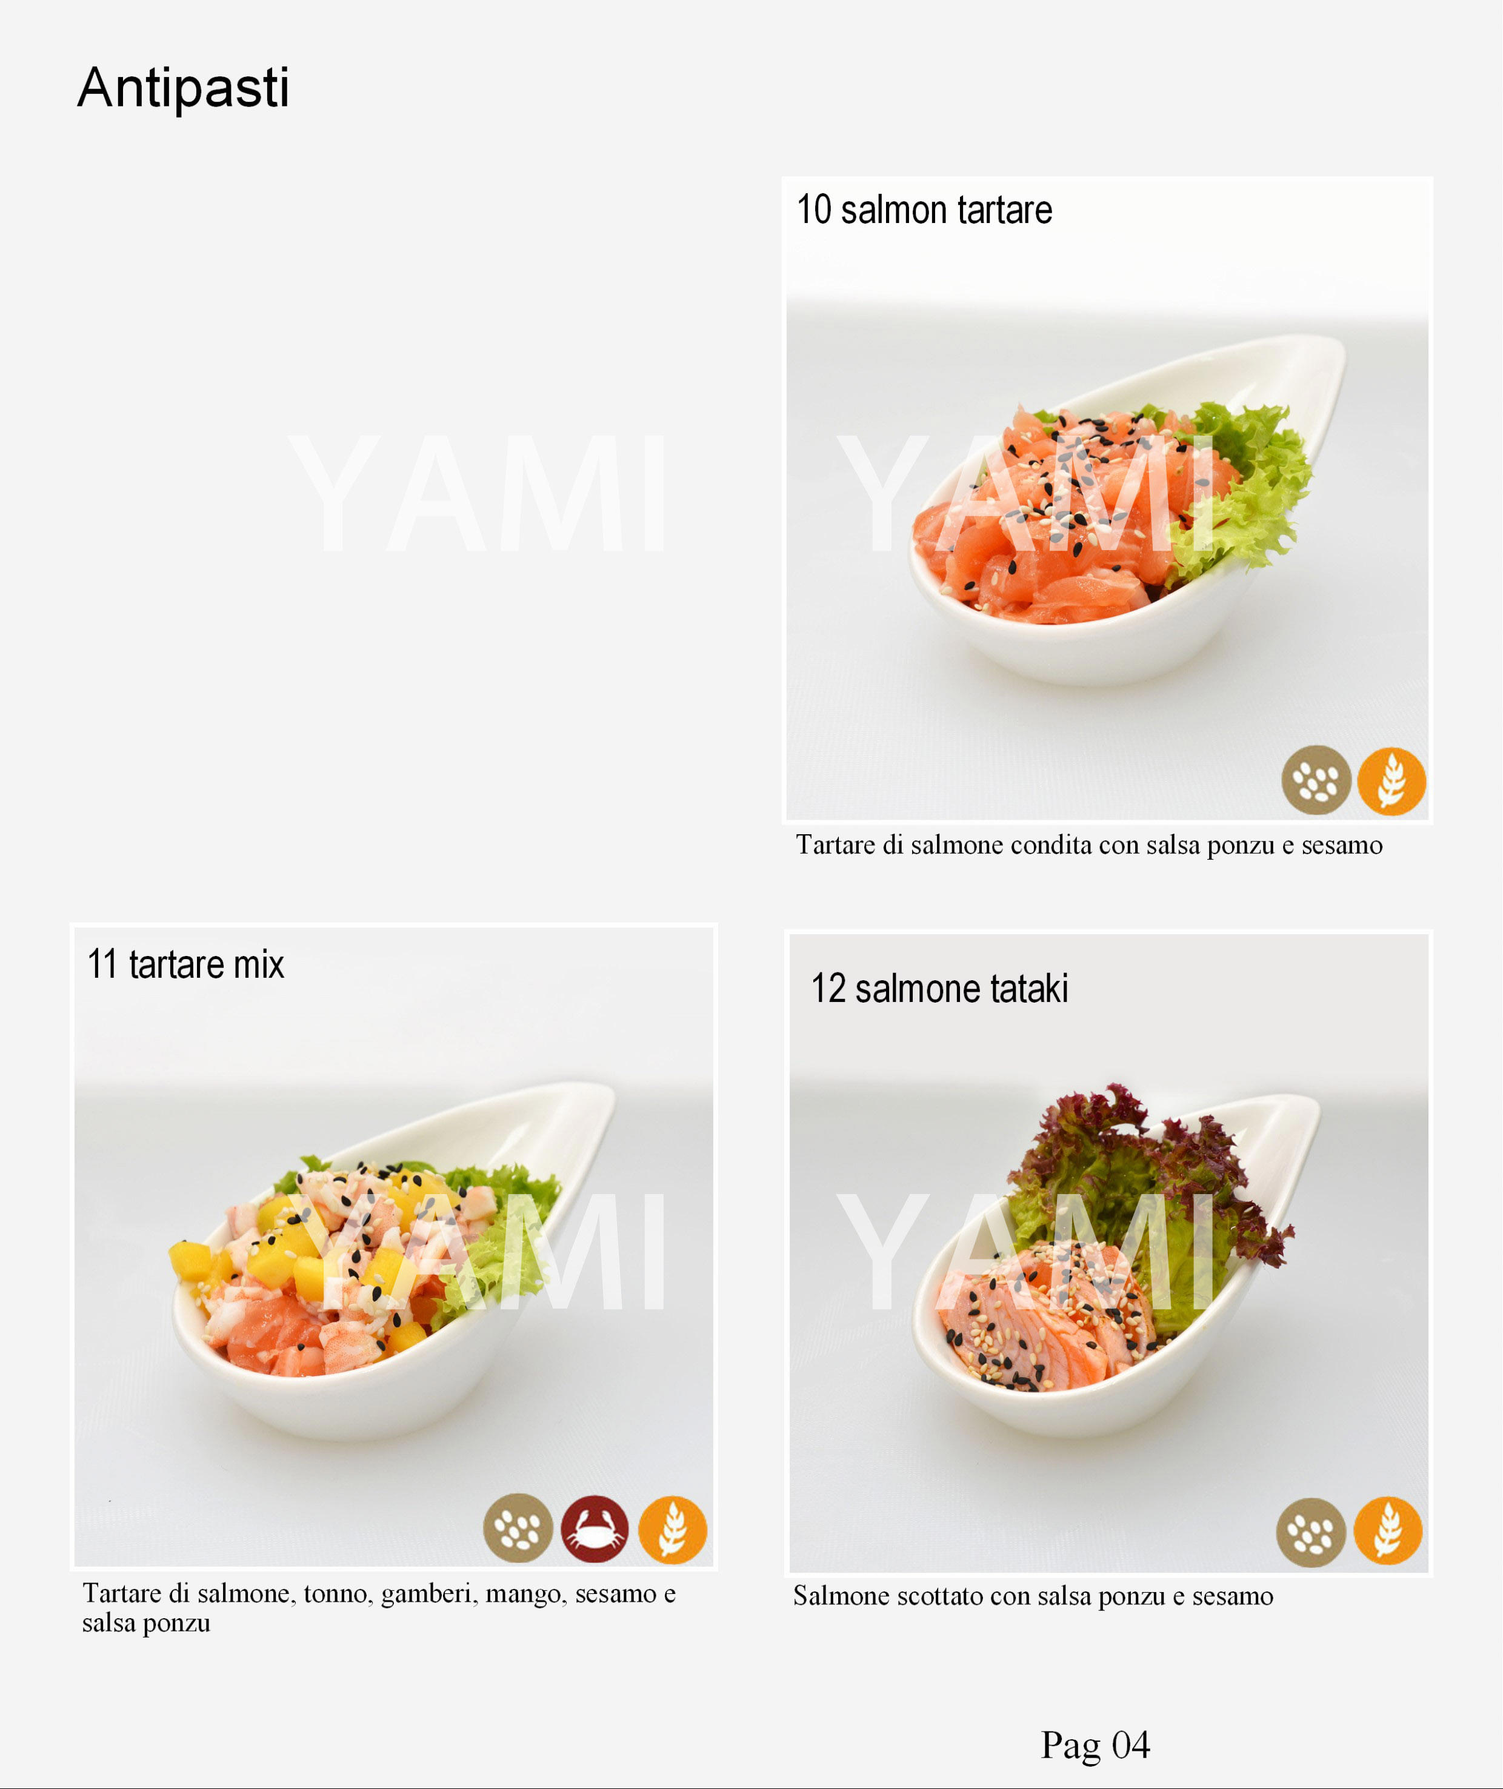Click the title '11 tartare mix'
This screenshot has height=1789, width=1503.
[x=185, y=964]
